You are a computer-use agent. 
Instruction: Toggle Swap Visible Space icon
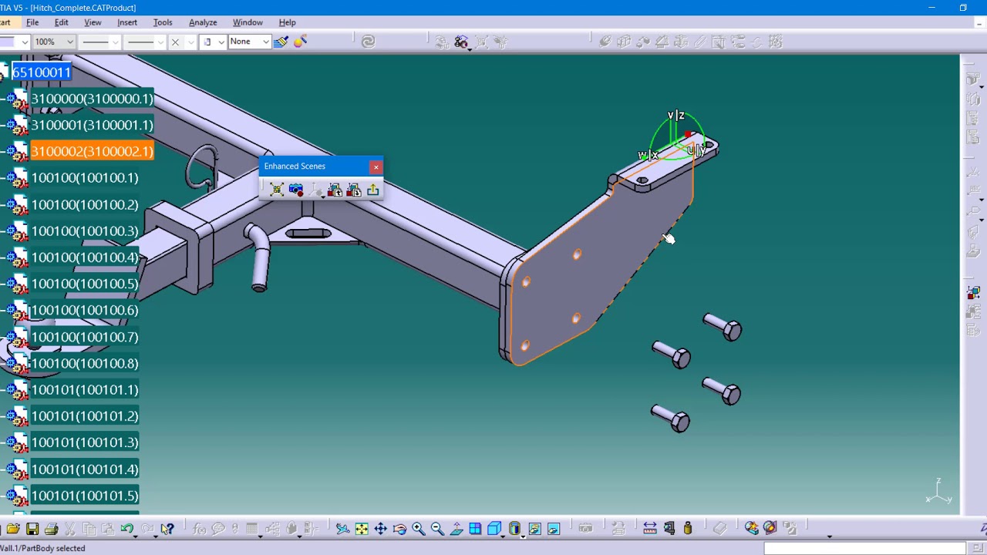pyautogui.click(x=554, y=529)
